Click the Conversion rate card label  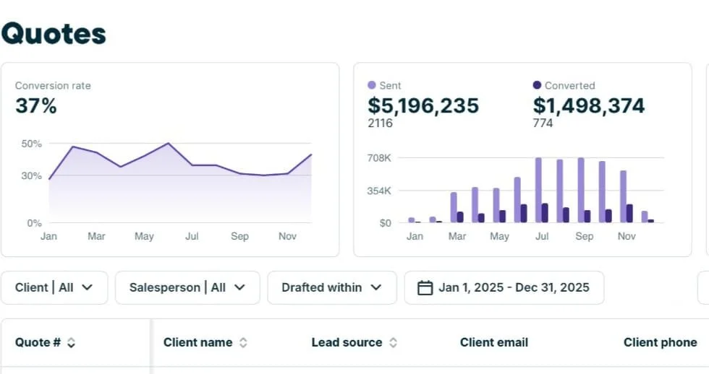pyautogui.click(x=53, y=86)
